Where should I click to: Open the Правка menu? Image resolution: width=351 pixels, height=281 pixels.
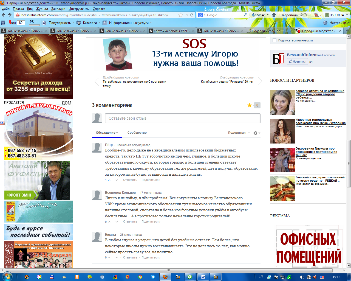pos(18,9)
